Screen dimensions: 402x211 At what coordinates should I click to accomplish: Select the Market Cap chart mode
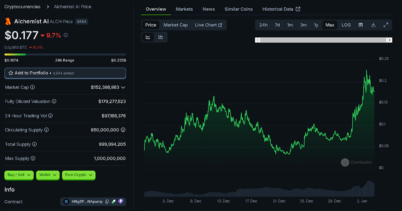pos(176,25)
